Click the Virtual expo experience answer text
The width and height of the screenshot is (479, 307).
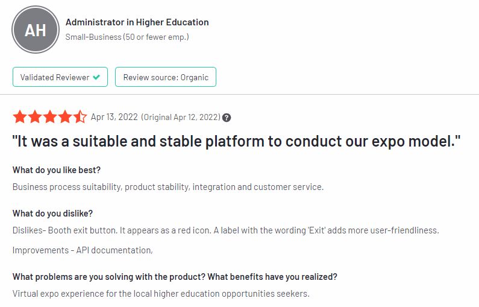pyautogui.click(x=161, y=294)
